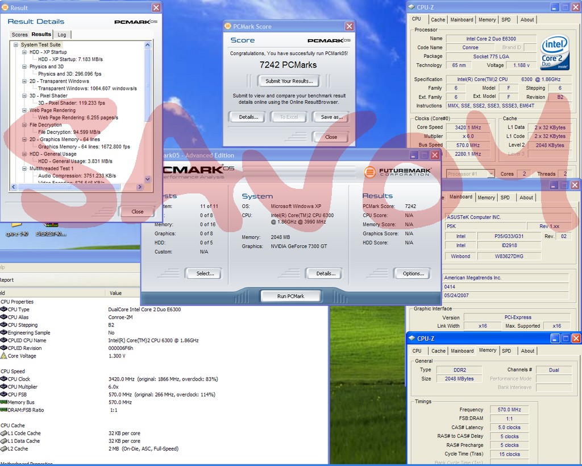
Task: Open the Processor #1 selection dropdown
Action: (491, 174)
